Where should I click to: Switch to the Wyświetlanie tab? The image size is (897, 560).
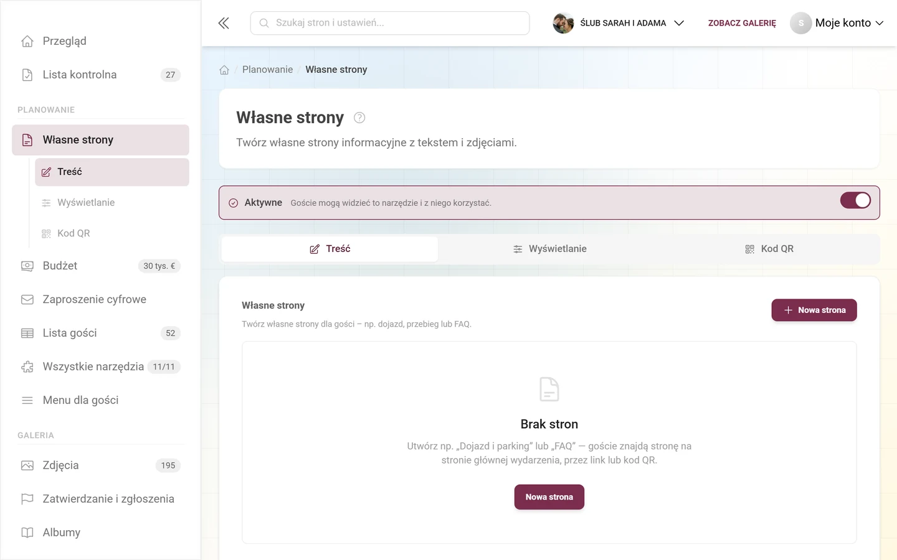[549, 249]
